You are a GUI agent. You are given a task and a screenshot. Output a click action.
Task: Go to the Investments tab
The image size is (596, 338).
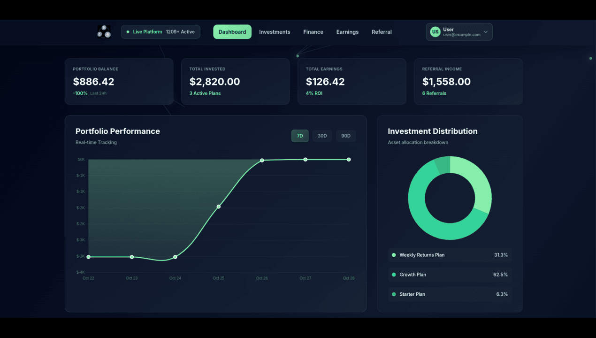point(275,32)
